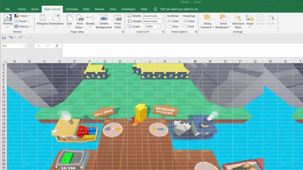Save the workbook from Quick Access toolbar
Image resolution: width=303 pixels, height=170 pixels.
(4, 37)
